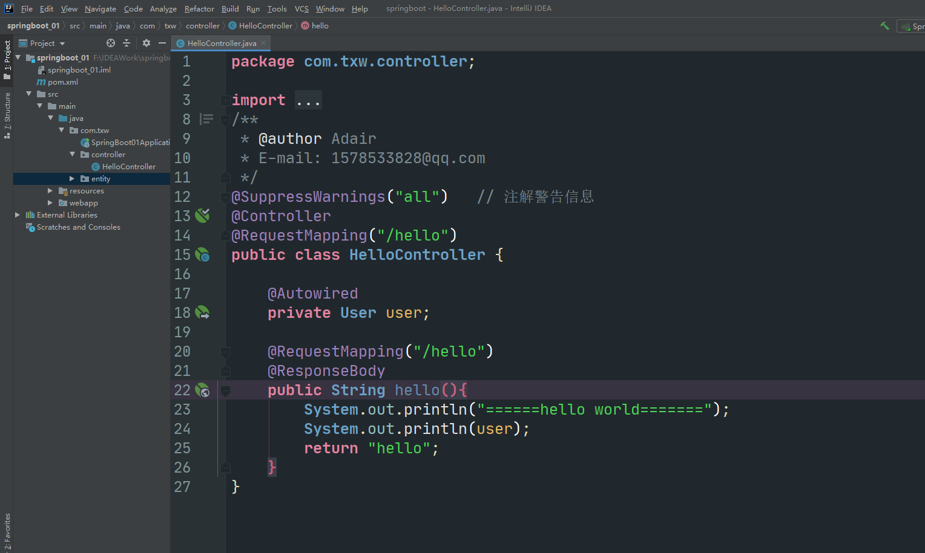
Task: Open the File menu
Action: [27, 8]
